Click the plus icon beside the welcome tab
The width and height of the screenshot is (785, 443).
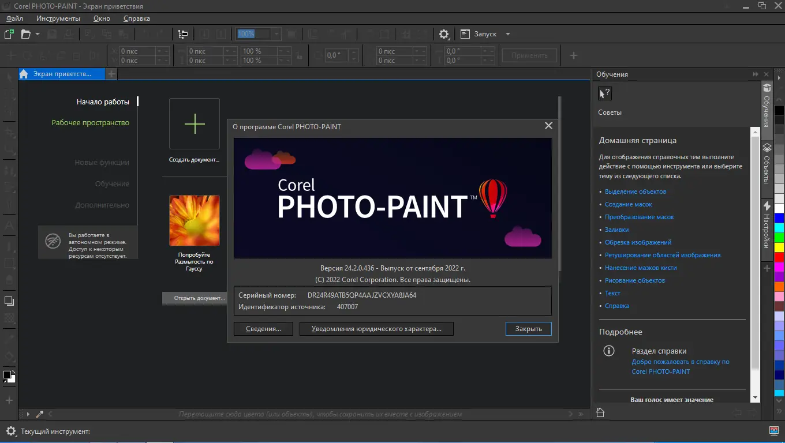coord(112,74)
